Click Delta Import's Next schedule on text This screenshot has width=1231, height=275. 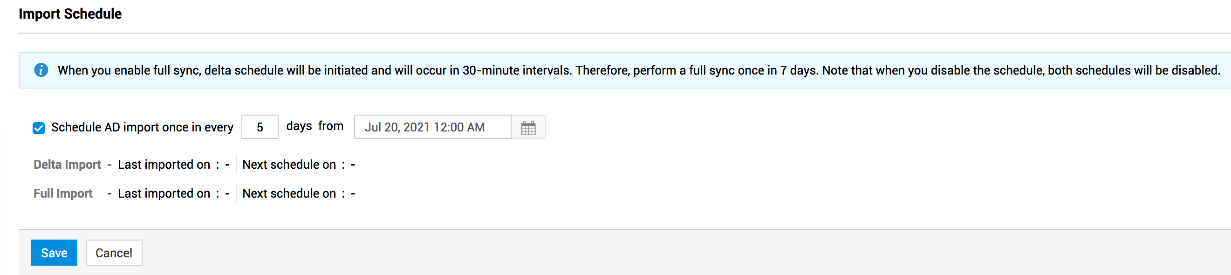289,165
